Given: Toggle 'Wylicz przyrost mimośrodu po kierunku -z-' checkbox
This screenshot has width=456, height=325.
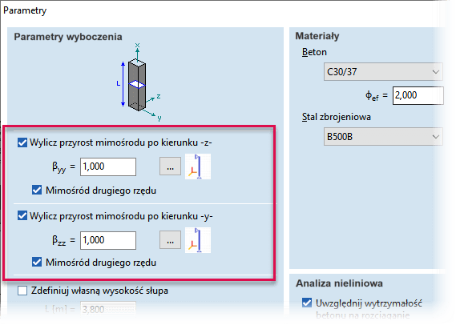Looking at the screenshot, I should click(22, 142).
